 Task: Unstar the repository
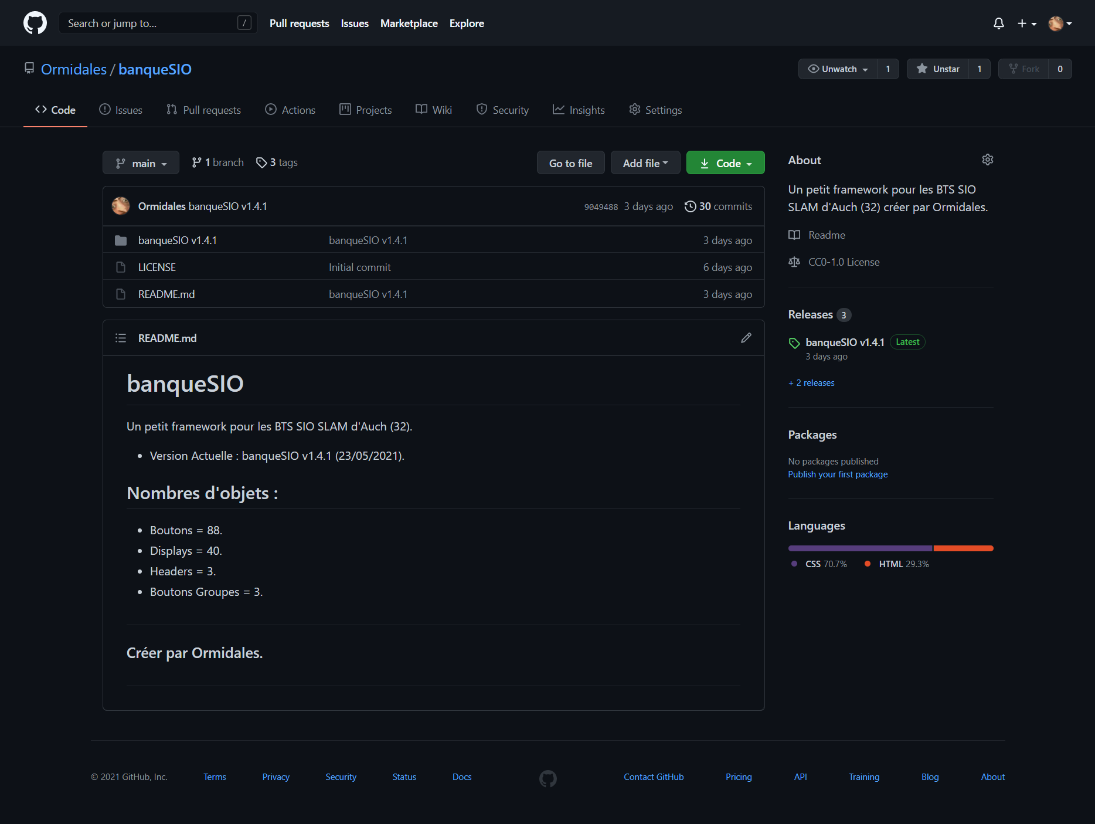click(938, 69)
